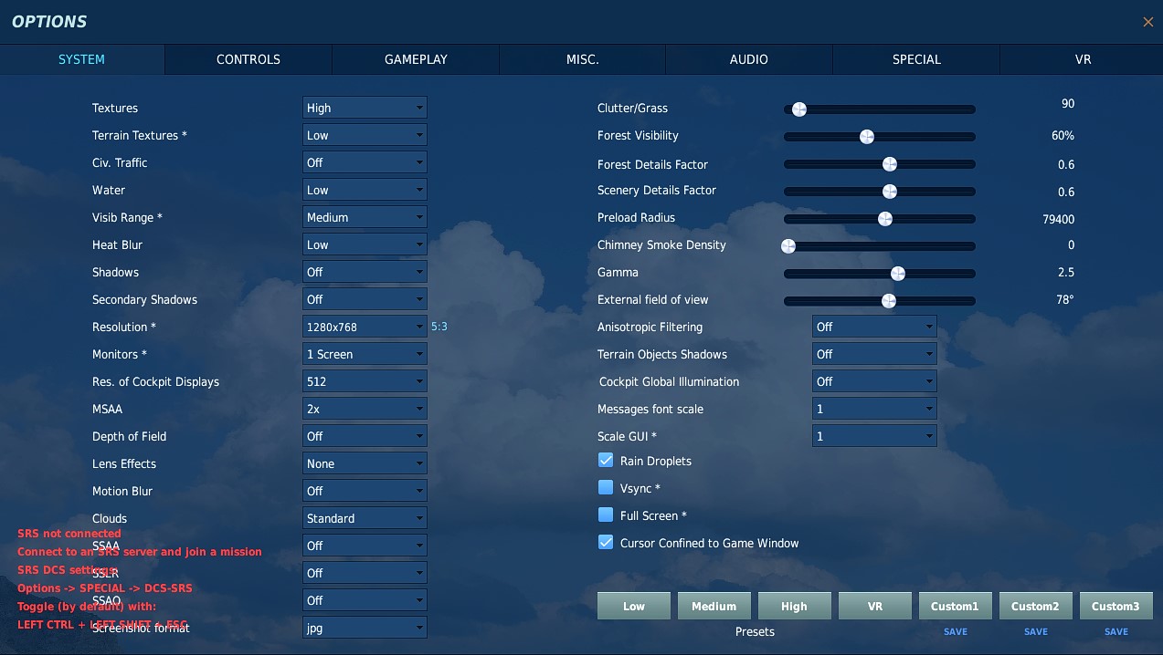The height and width of the screenshot is (655, 1163).
Task: Go to the VR tab
Action: pos(1083,59)
